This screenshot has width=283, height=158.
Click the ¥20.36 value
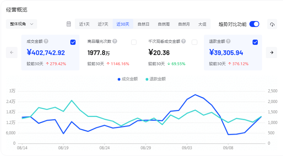pos(159,53)
